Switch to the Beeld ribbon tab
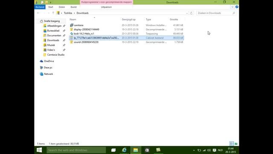273x154 pixels. (73, 7)
